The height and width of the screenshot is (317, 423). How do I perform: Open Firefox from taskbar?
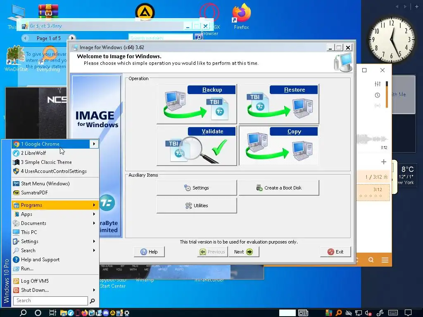[x=84, y=313]
